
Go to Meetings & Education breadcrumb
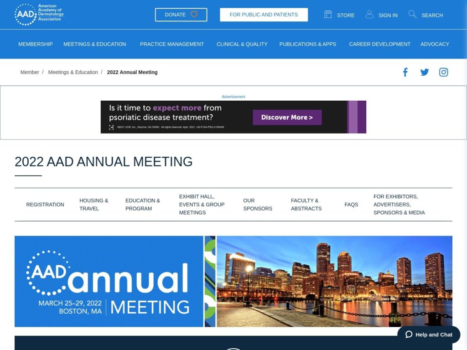click(73, 72)
